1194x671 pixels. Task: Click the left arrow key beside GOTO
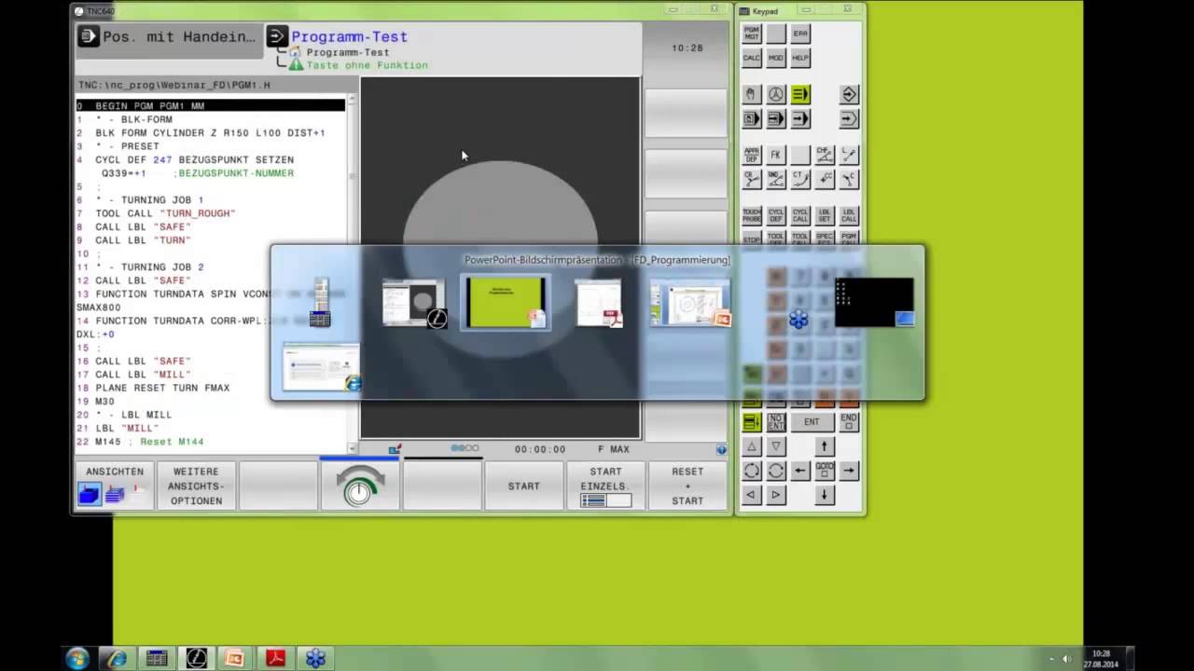800,471
